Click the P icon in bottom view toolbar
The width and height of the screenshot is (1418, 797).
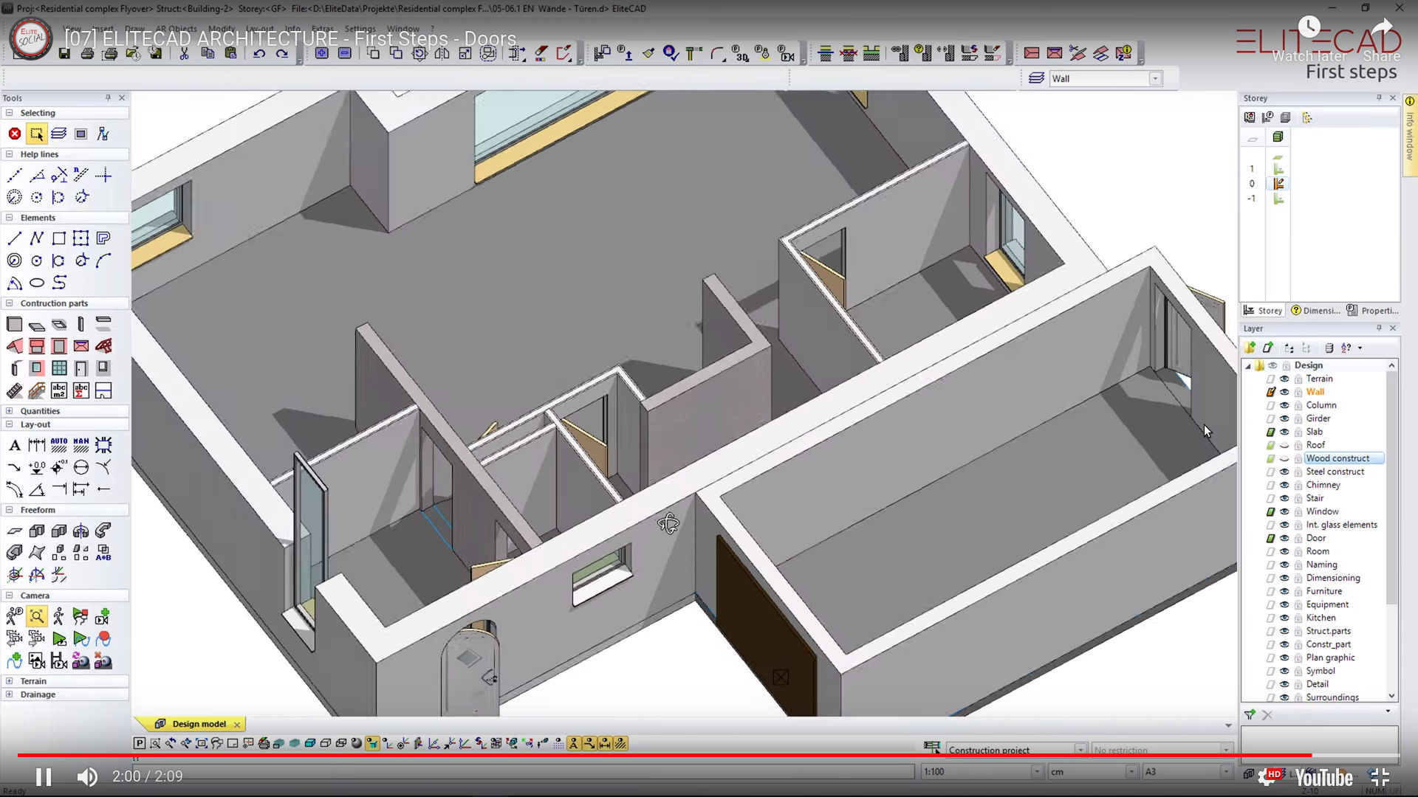pos(139,743)
